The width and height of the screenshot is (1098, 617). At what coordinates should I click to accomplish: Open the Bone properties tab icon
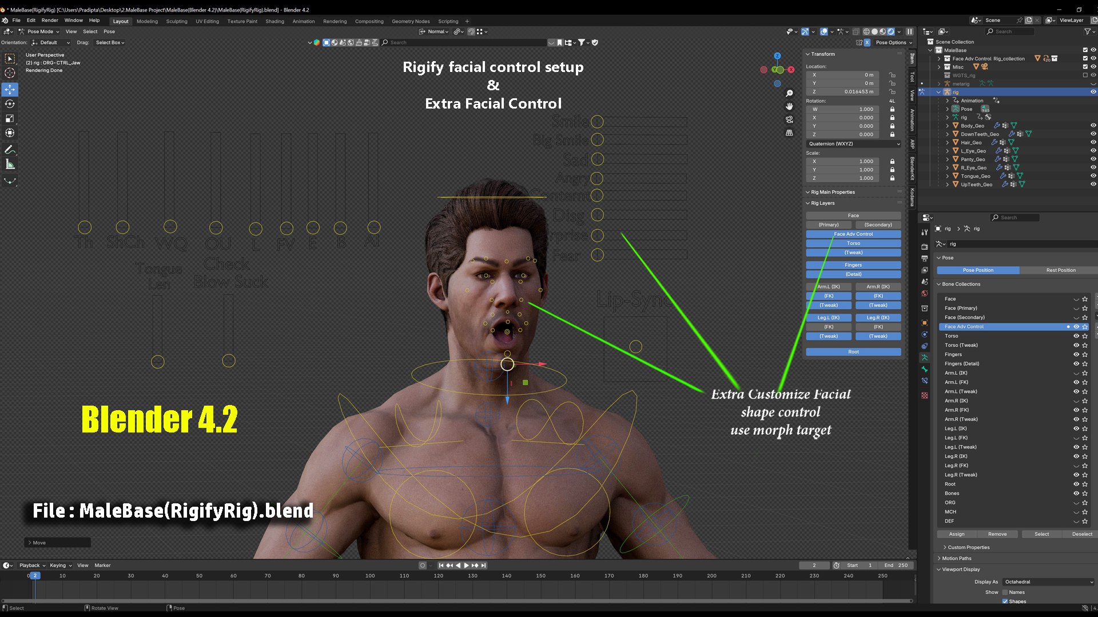pyautogui.click(x=925, y=369)
